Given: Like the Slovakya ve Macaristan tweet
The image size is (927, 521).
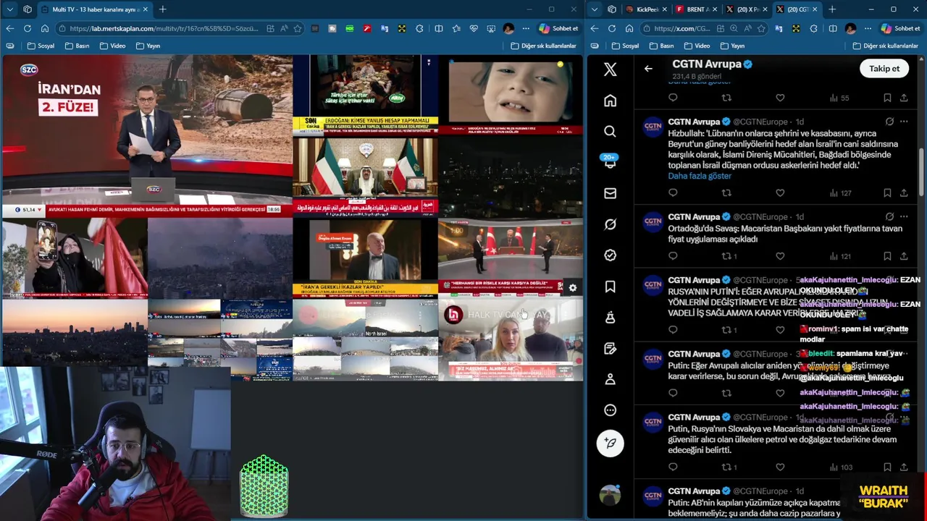Looking at the screenshot, I should [780, 467].
